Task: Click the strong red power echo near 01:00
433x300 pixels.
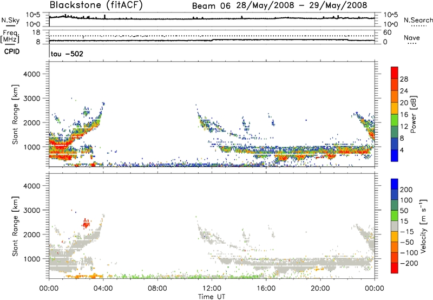Action: click(61, 144)
